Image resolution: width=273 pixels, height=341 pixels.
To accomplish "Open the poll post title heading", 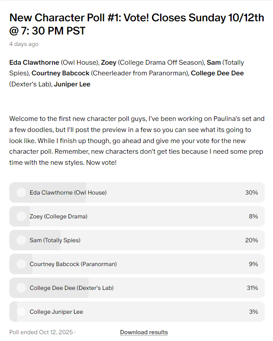I will 137,24.
